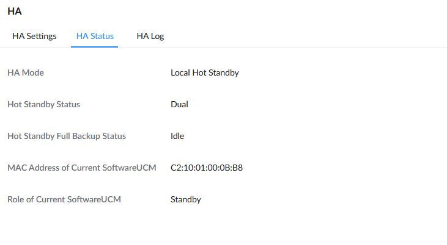447x245 pixels.
Task: Click the HA Mode label
Action: tap(26, 73)
